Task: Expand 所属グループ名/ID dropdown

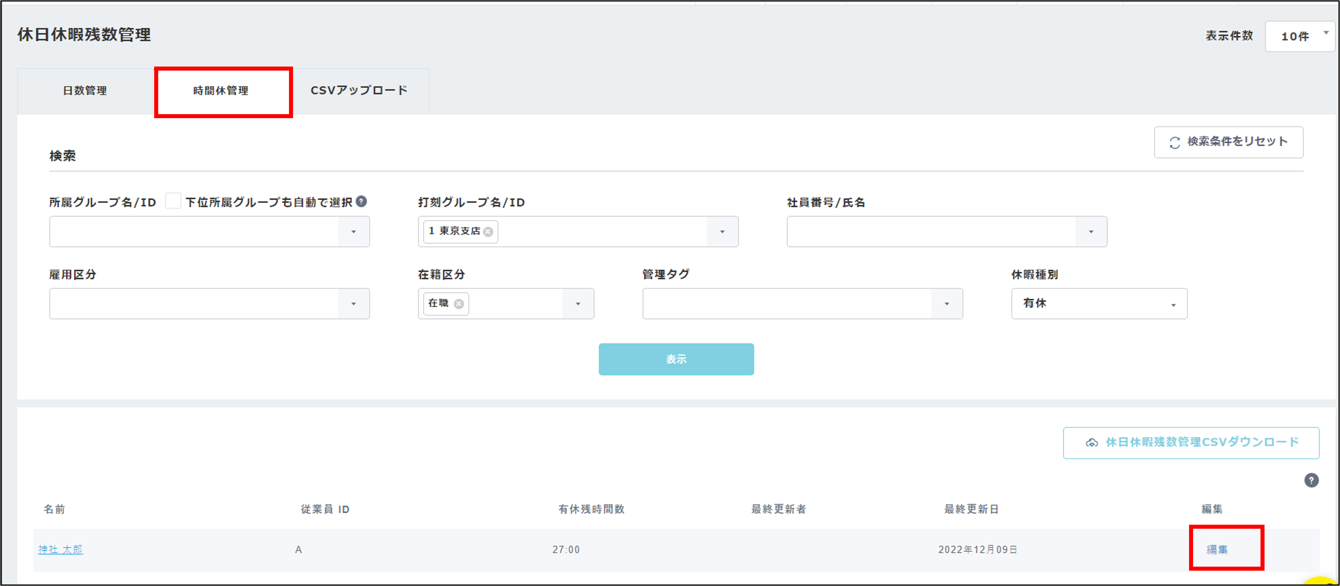Action: pyautogui.click(x=353, y=232)
